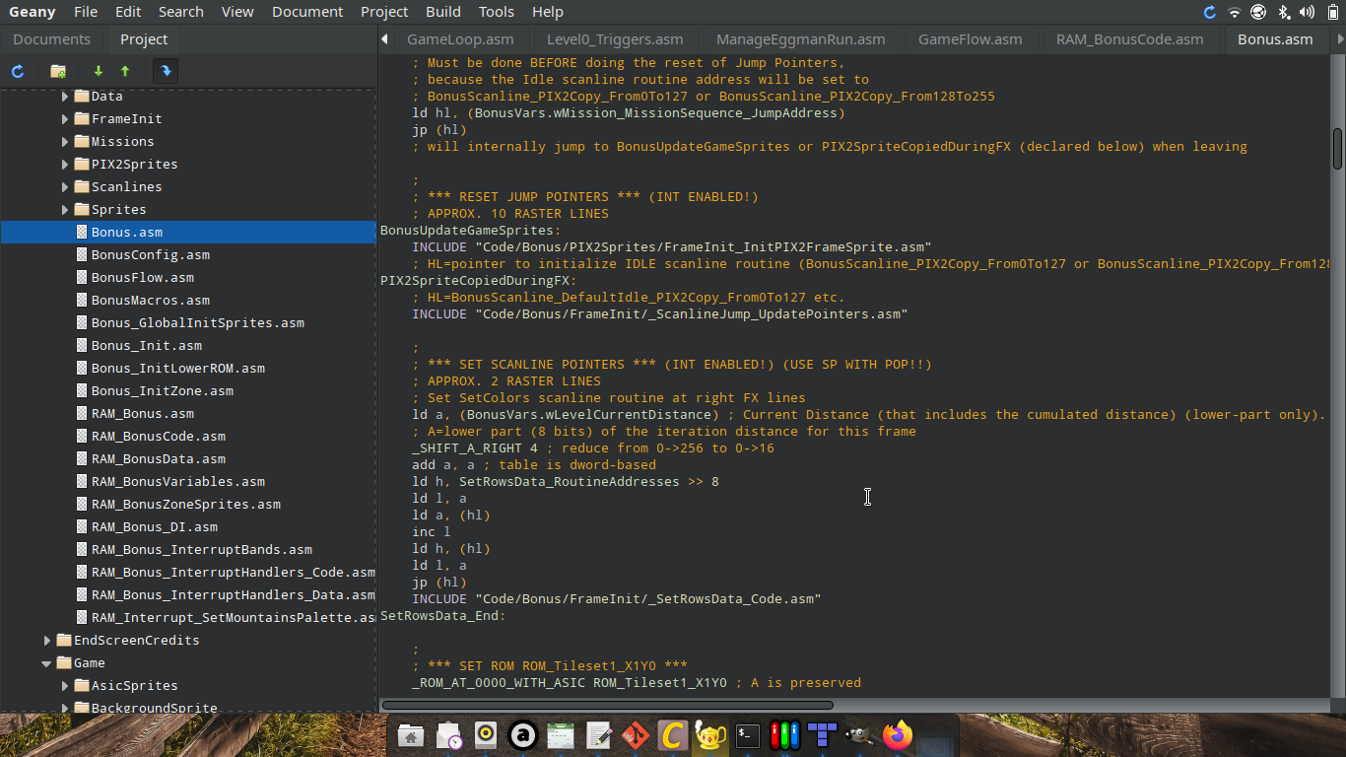Open the Document menu
Viewport: 1346px width, 757px height.
(x=307, y=12)
